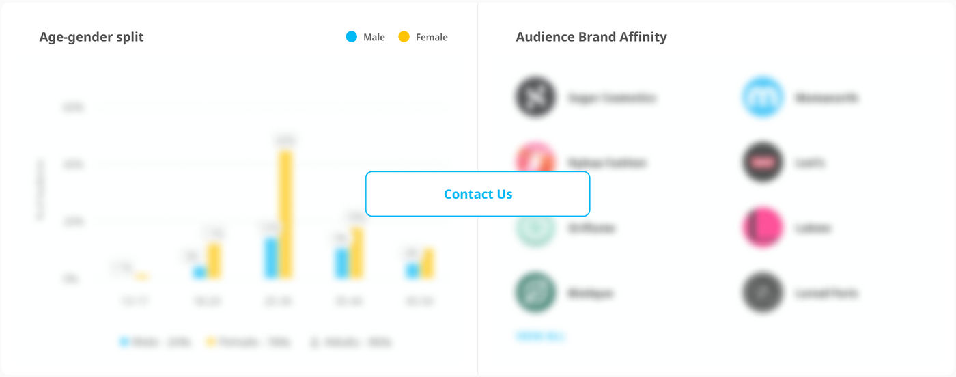Open the light blue brand logo with letter m
Image resolution: width=956 pixels, height=377 pixels.
pyautogui.click(x=763, y=98)
